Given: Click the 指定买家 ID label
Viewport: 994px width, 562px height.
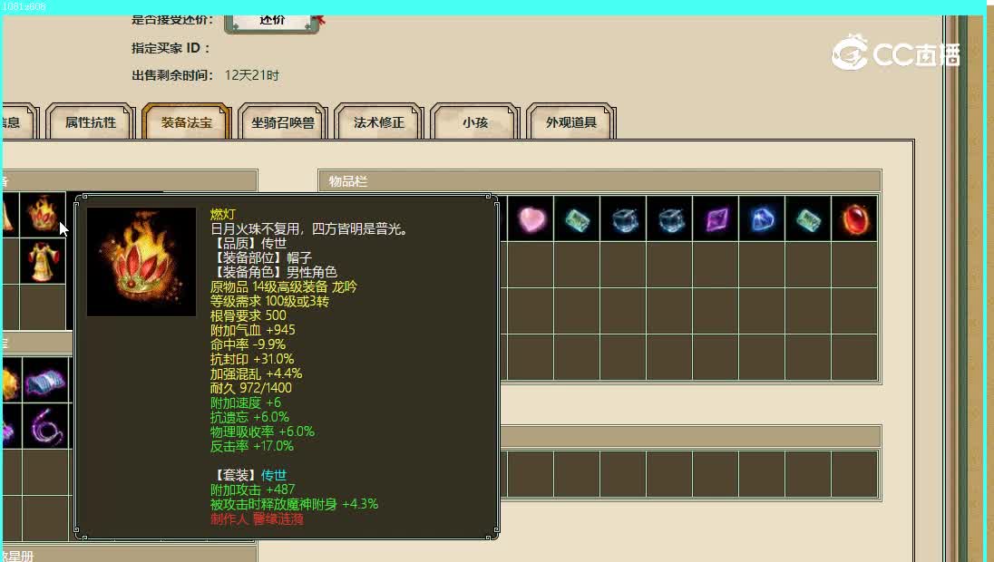Looking at the screenshot, I should tap(170, 48).
